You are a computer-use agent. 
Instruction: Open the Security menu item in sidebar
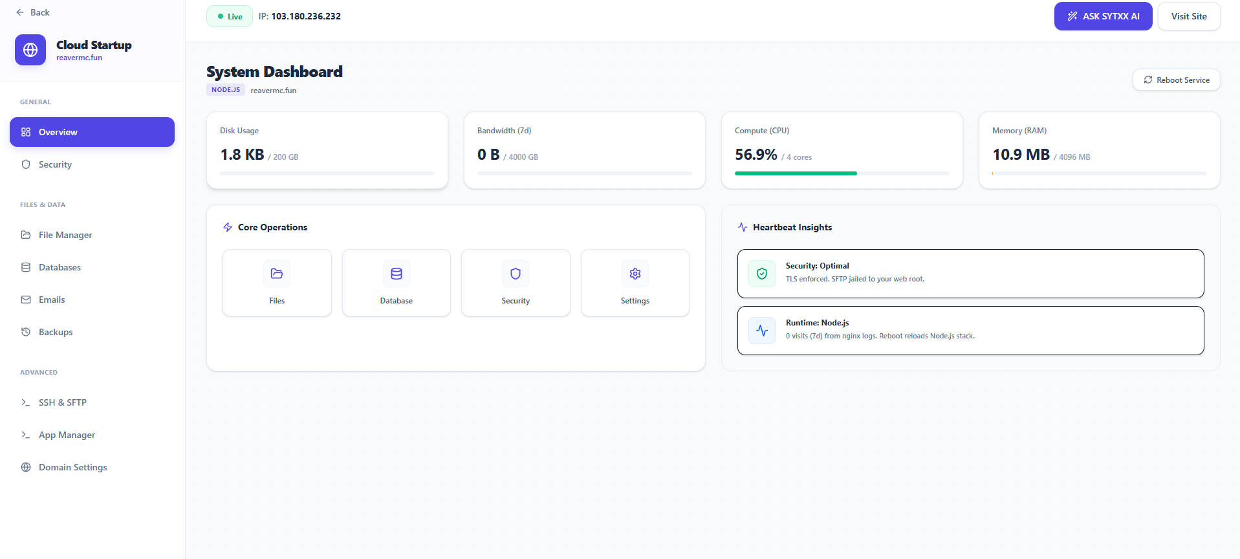[92, 164]
